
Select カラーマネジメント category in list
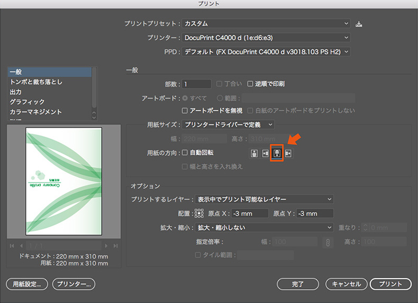(x=50, y=111)
